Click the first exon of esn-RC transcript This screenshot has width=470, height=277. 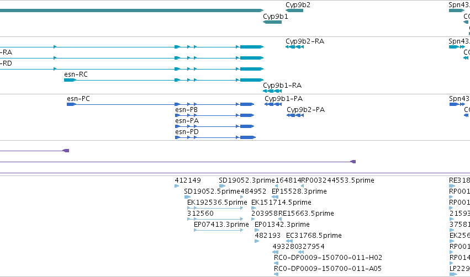click(x=70, y=80)
